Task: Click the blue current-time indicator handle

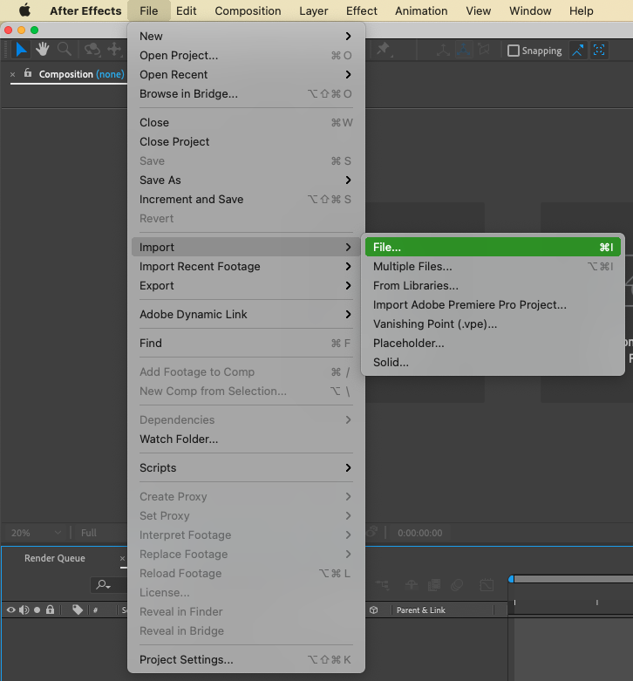Action: coord(512,579)
